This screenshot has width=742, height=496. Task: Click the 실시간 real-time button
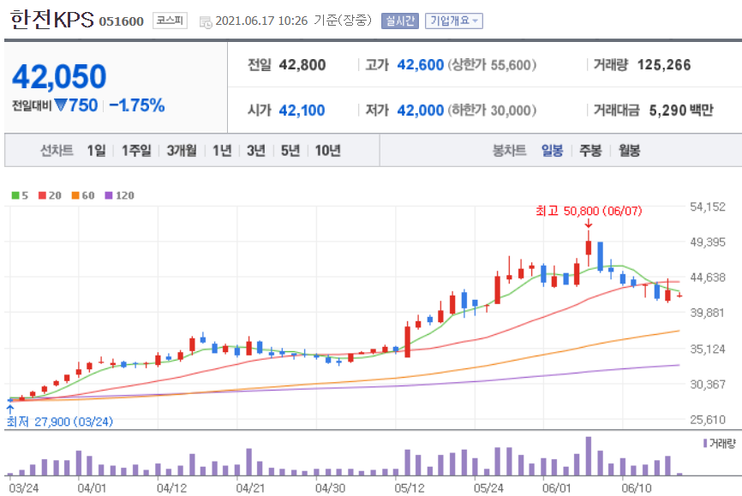[x=400, y=21]
